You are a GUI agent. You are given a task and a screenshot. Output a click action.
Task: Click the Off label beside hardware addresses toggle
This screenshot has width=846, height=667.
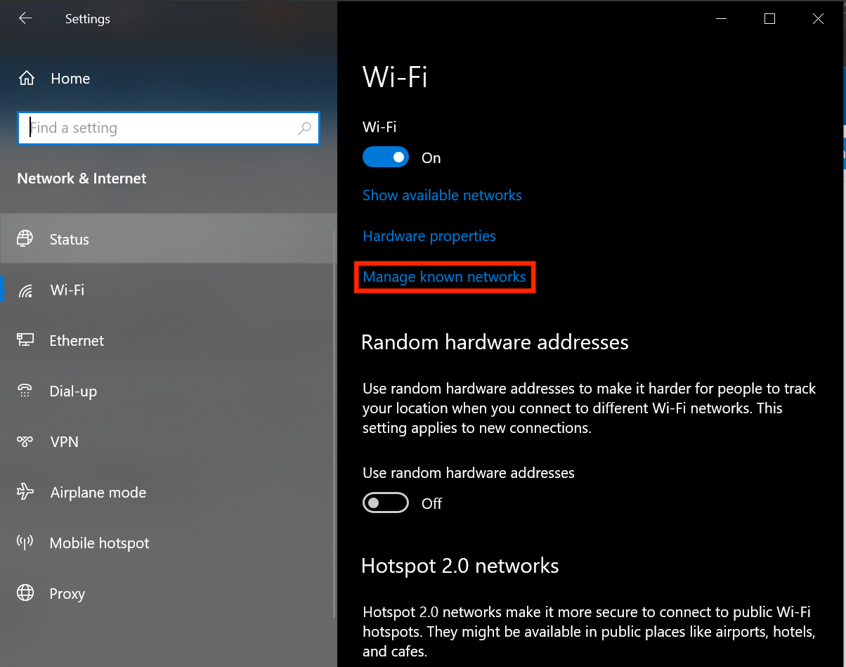click(431, 504)
